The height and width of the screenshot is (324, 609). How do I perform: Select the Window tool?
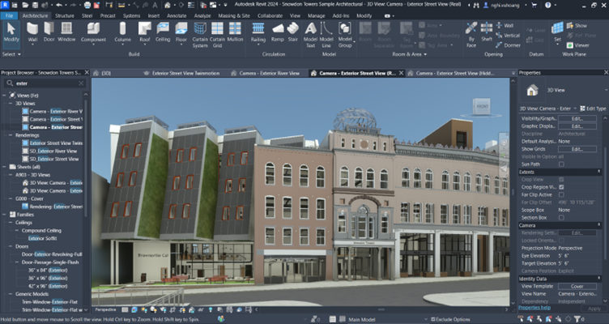(x=66, y=32)
